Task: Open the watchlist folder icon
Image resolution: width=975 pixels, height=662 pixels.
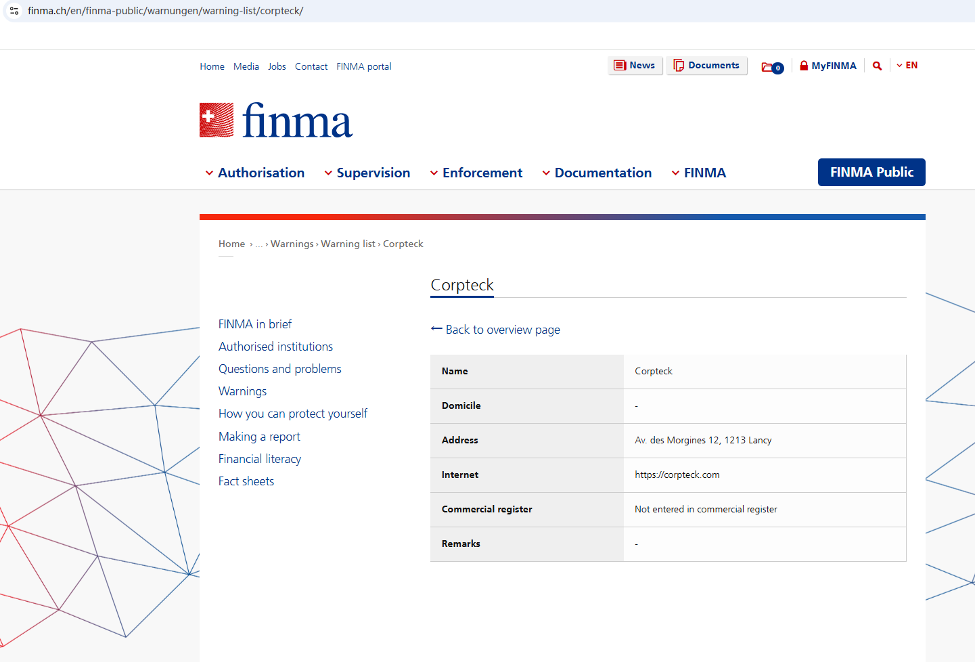Action: [768, 67]
